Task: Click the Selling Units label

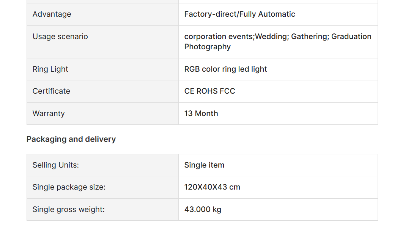Action: pyautogui.click(x=55, y=165)
